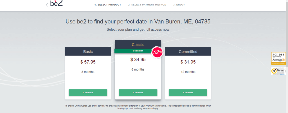Viewport: 288px width, 113px height.
Task: Click the PCI DSS Acertigo badge
Action: (x=278, y=58)
